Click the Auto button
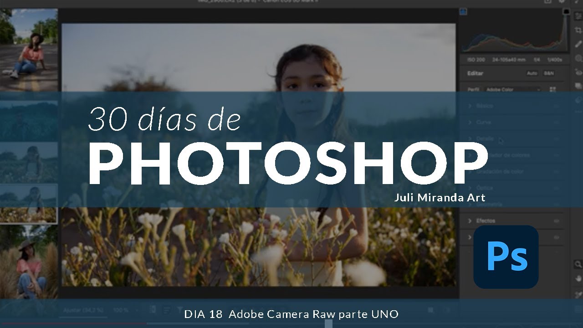Image resolution: width=583 pixels, height=328 pixels. tap(532, 73)
